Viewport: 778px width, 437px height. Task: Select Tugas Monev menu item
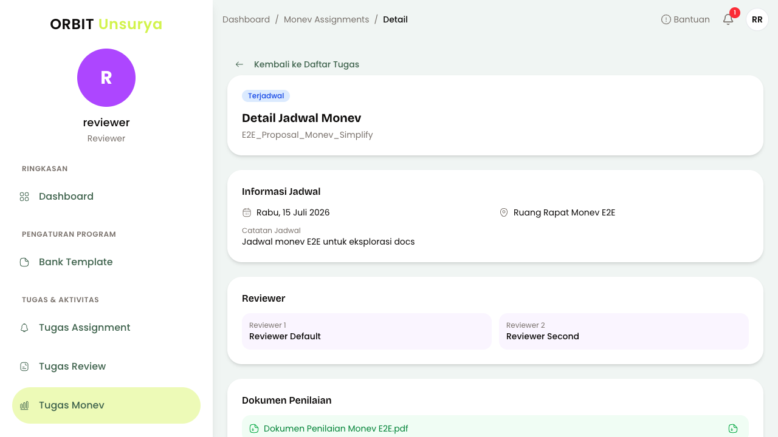pyautogui.click(x=106, y=405)
